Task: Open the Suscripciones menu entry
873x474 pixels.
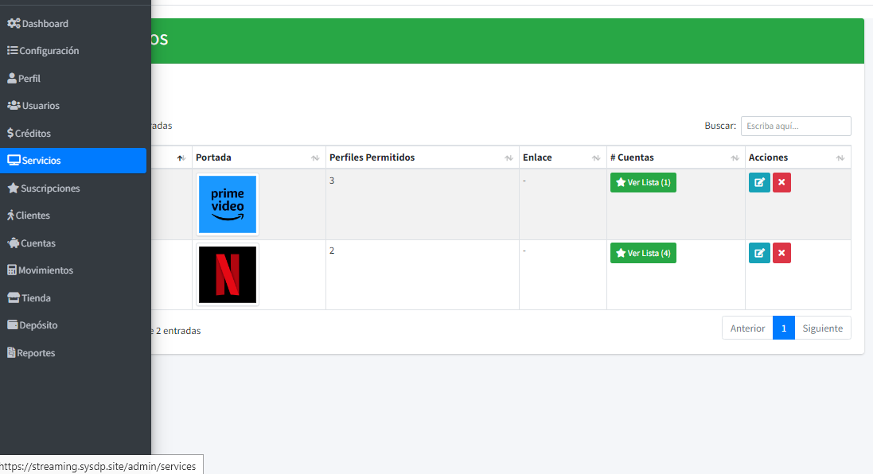Action: 73,188
